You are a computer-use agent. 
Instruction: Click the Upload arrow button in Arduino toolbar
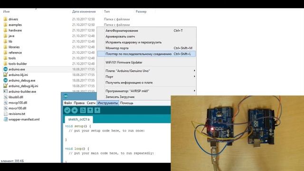click(x=75, y=110)
